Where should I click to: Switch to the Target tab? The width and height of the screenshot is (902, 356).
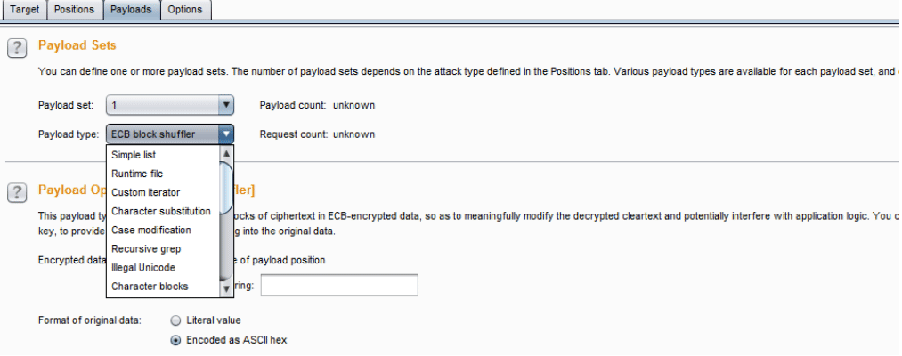[x=25, y=10]
